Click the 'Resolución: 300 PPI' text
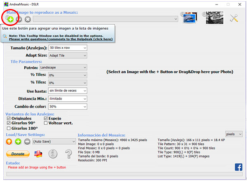 92,160
